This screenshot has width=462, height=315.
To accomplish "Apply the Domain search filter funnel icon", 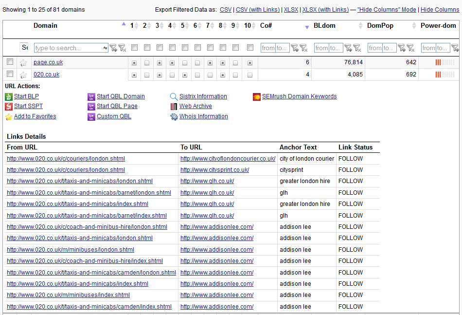I will tap(113, 48).
